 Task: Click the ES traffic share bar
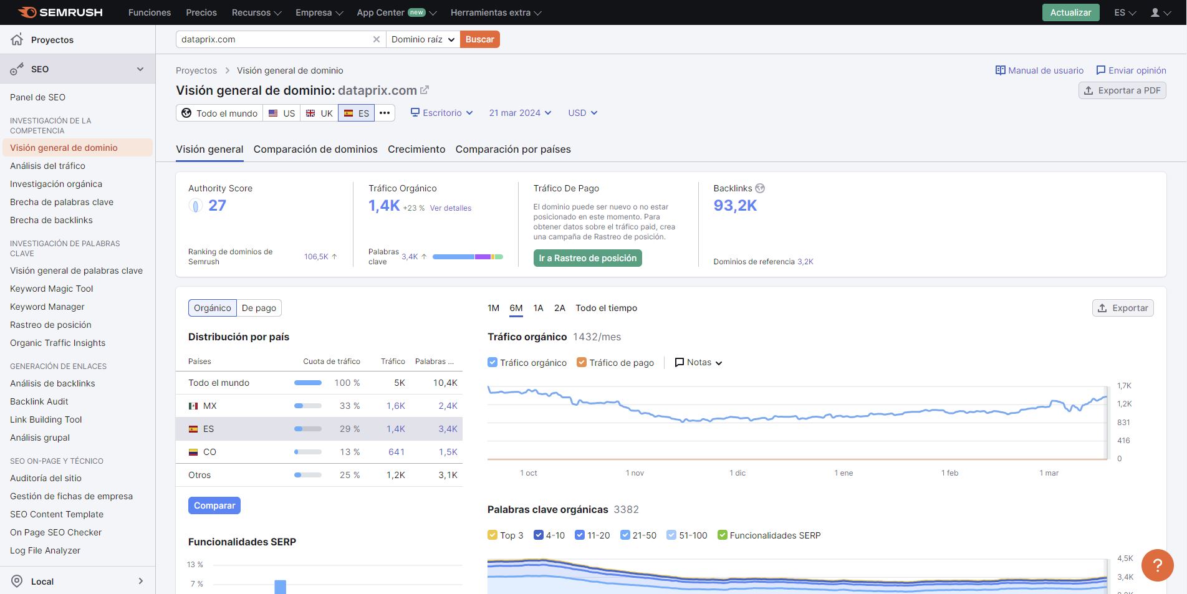tap(307, 429)
